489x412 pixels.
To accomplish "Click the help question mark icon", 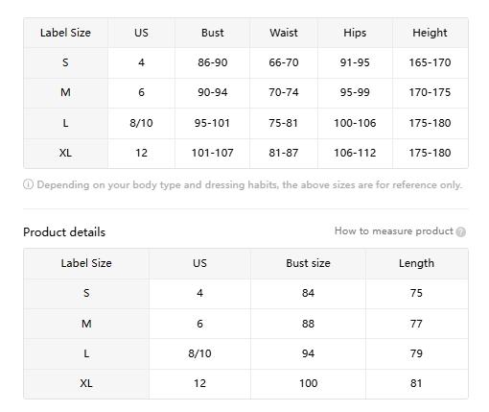I will point(460,231).
